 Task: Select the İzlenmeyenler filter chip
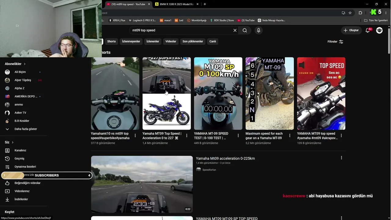point(131,41)
